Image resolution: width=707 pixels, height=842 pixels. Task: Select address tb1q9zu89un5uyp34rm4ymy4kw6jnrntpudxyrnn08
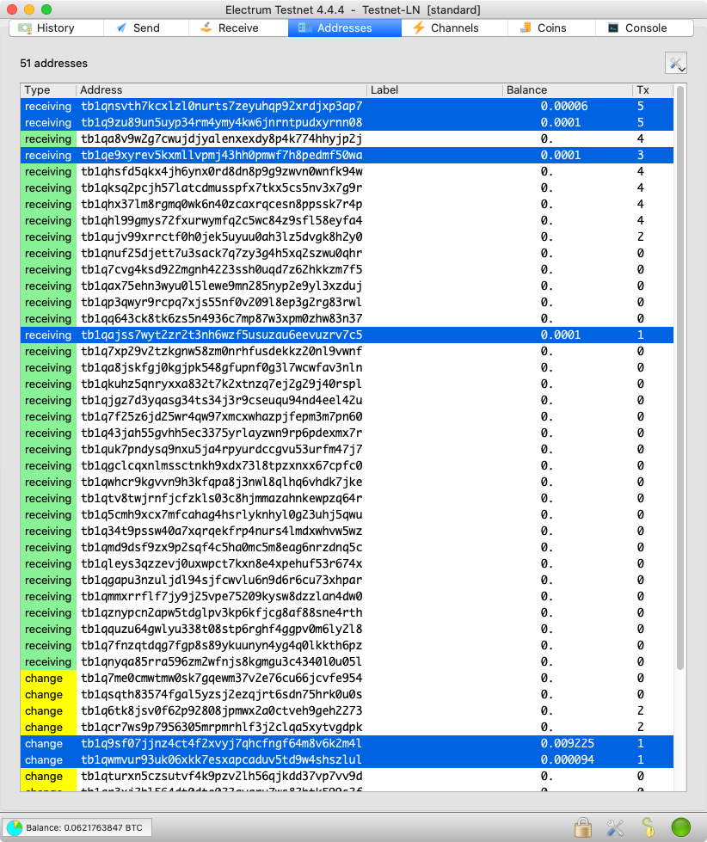pyautogui.click(x=347, y=122)
